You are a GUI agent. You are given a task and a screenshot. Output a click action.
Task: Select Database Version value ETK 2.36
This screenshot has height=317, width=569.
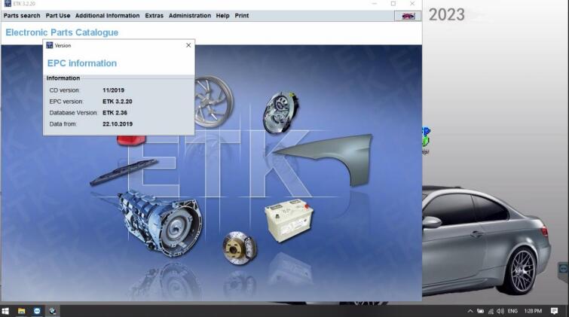[115, 113]
